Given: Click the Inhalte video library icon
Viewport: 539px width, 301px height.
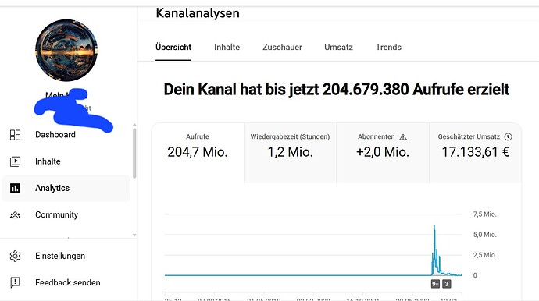Looking at the screenshot, I should coord(15,161).
